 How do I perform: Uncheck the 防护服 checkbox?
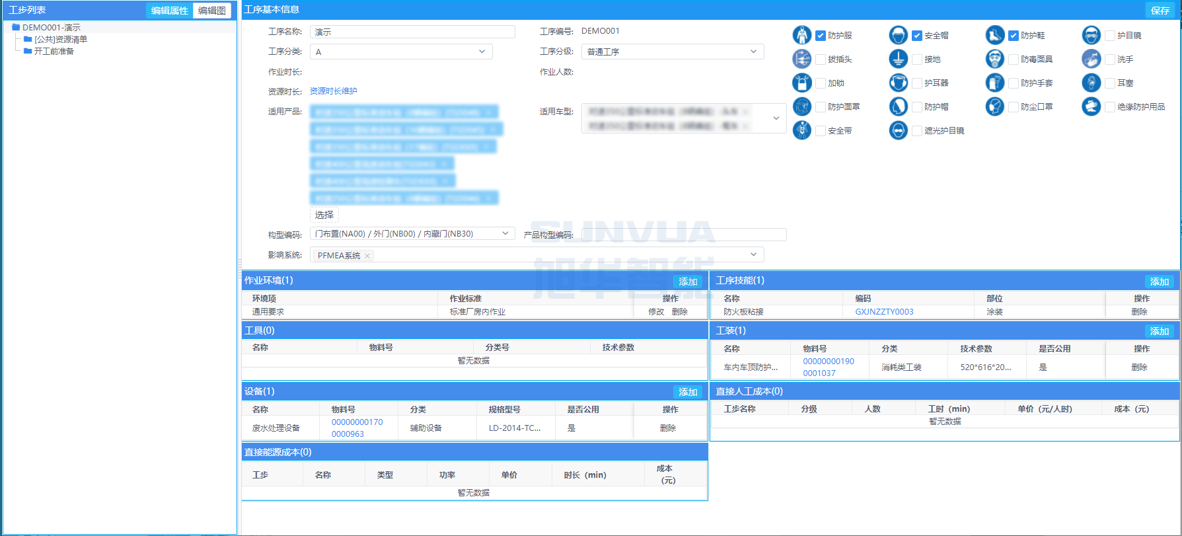pos(821,36)
